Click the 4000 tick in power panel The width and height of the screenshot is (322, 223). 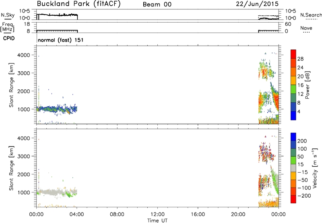(x=24, y=55)
